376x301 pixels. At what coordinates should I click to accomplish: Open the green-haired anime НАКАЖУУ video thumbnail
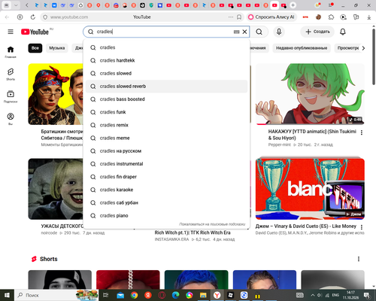pyautogui.click(x=310, y=94)
